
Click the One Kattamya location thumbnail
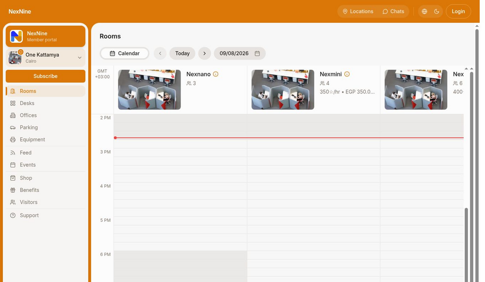15,57
